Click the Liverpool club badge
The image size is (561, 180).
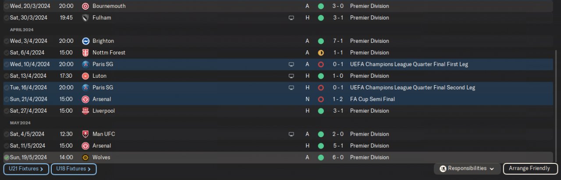click(x=85, y=111)
